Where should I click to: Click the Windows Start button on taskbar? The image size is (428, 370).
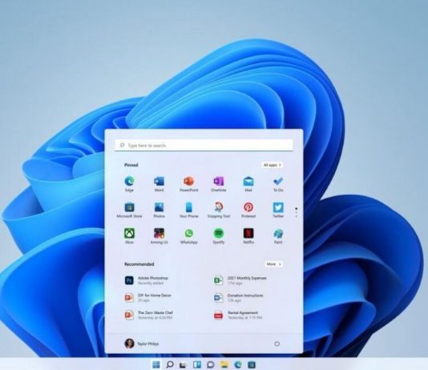(x=155, y=364)
